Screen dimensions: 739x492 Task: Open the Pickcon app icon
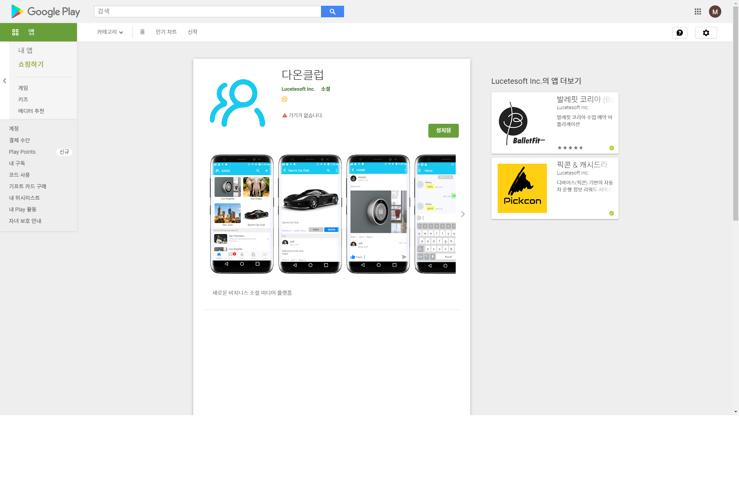pos(522,188)
